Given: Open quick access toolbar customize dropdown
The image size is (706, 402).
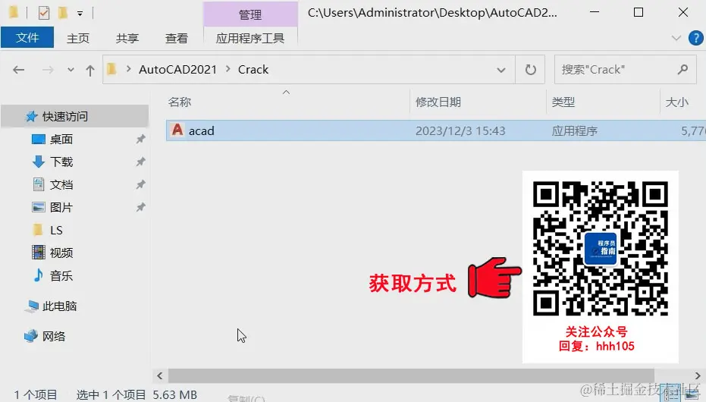Looking at the screenshot, I should pos(80,14).
